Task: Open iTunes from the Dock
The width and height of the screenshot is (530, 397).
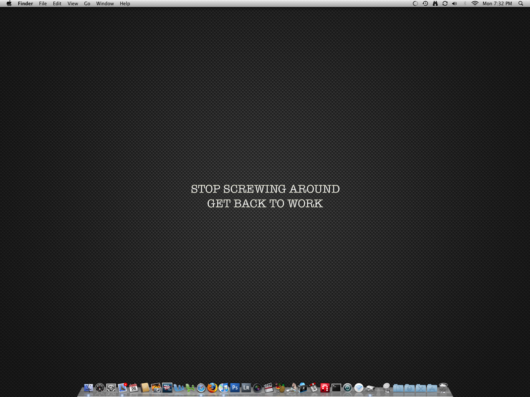Action: pyautogui.click(x=224, y=388)
